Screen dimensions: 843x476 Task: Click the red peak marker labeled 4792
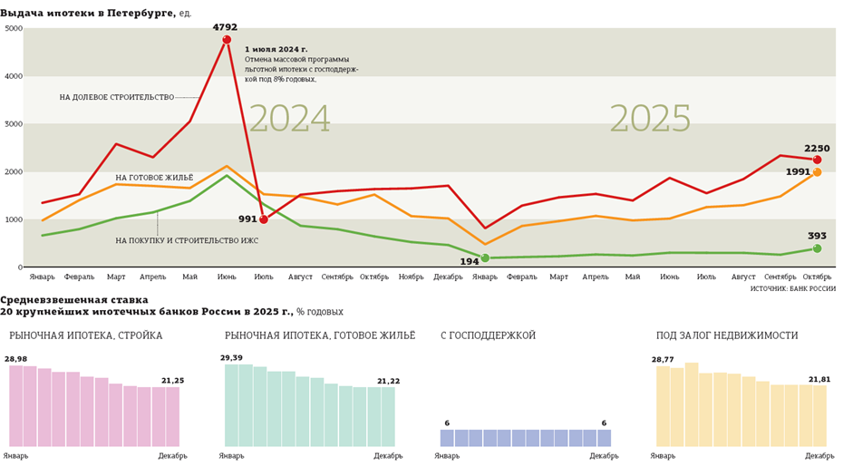click(227, 40)
